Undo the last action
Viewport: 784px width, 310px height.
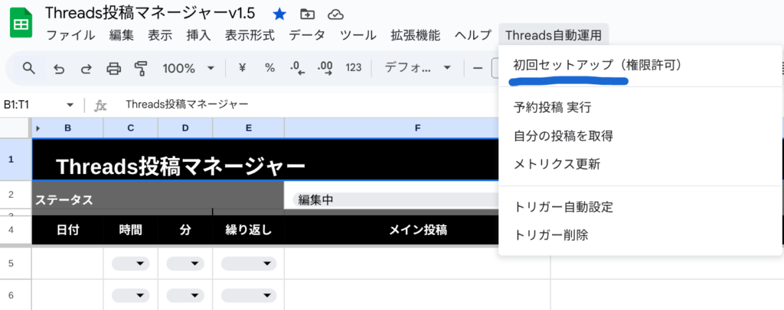click(x=59, y=68)
